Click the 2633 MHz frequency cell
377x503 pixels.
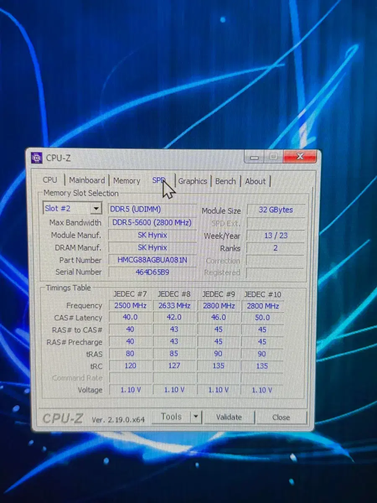174,306
